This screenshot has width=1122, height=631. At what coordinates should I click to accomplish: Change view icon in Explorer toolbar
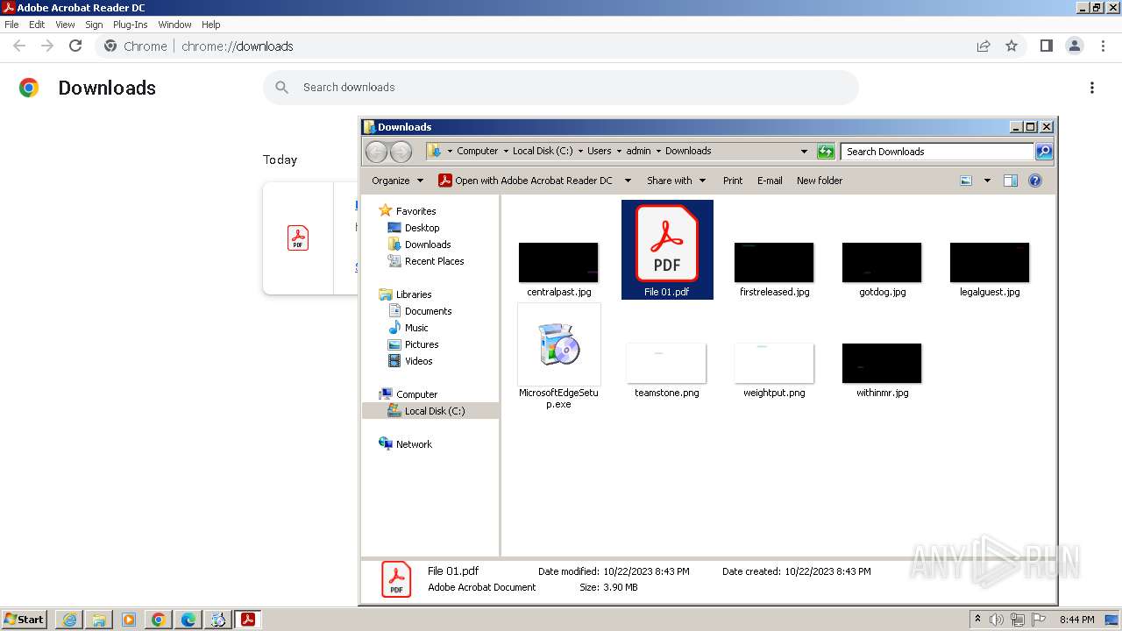click(x=966, y=181)
